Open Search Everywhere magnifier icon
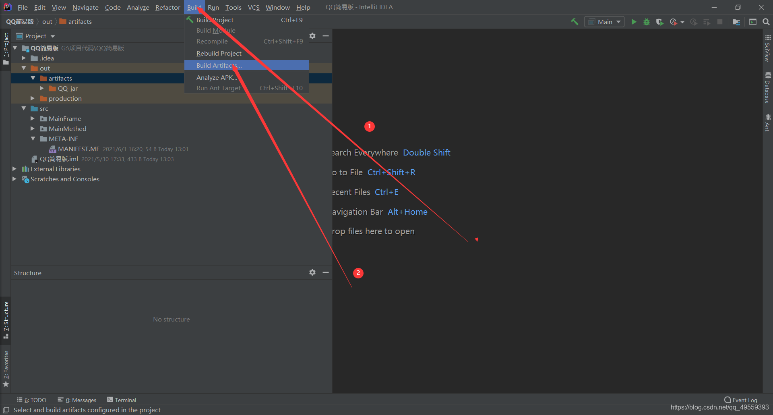Screen dimensions: 773x415 [766, 22]
